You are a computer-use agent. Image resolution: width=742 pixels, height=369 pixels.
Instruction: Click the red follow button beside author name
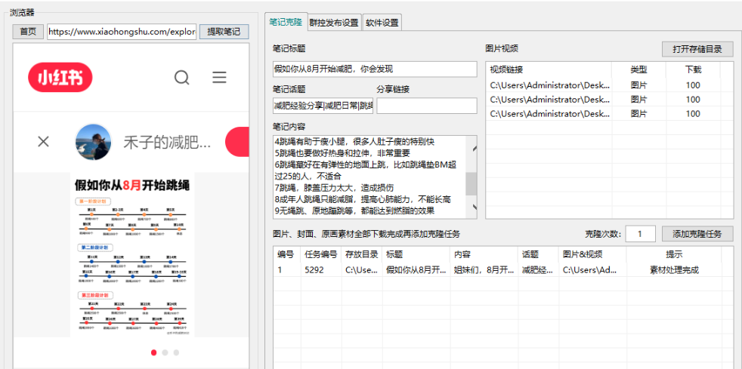238,142
